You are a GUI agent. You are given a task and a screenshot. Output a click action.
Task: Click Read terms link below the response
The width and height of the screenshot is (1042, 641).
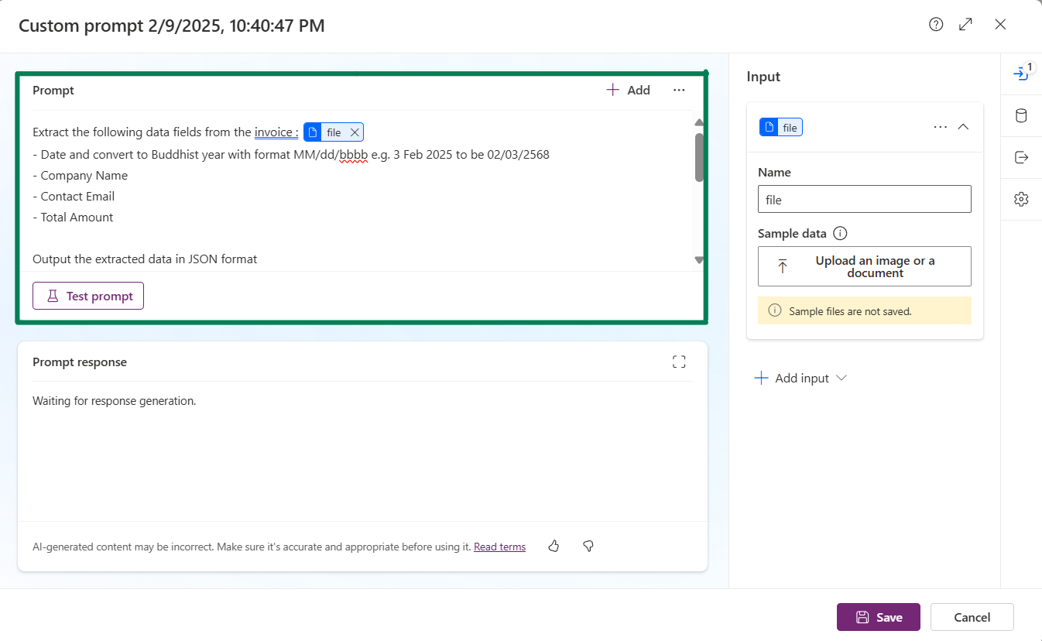(x=499, y=546)
